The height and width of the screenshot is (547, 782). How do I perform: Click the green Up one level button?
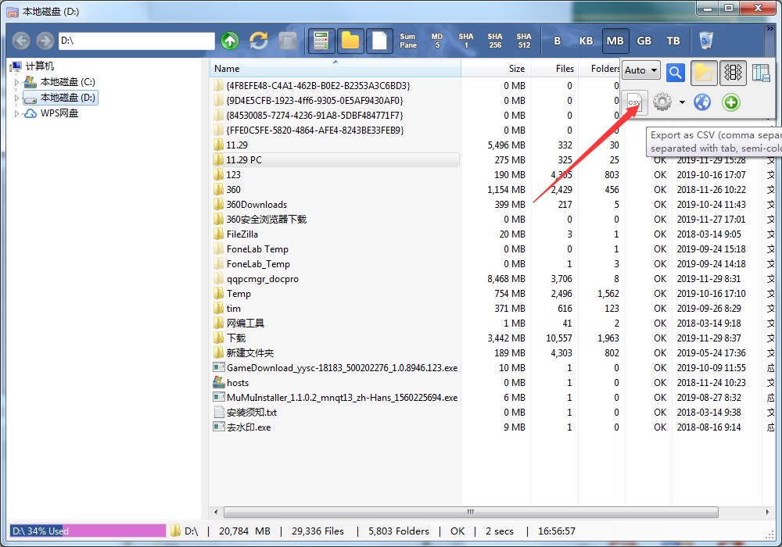(x=229, y=41)
